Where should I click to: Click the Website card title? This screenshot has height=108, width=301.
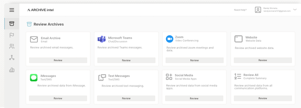[x=251, y=38]
